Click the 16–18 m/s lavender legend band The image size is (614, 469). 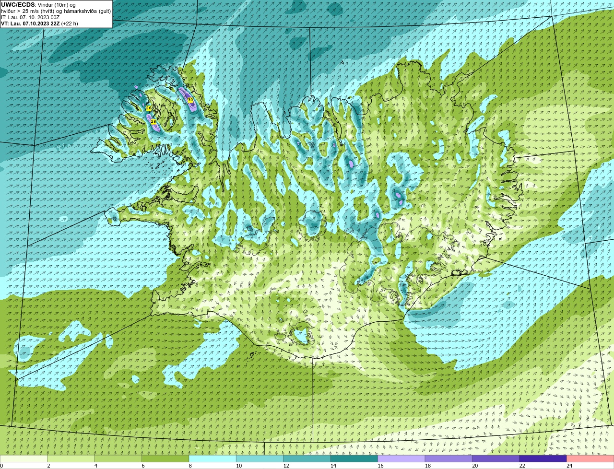click(401, 459)
